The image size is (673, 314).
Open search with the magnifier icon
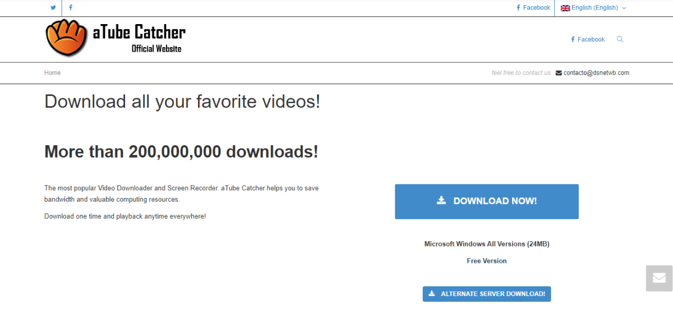[x=620, y=39]
